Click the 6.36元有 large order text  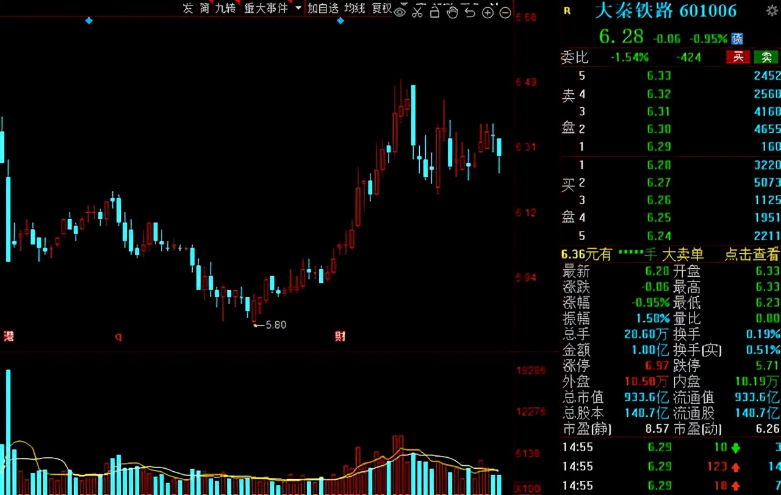[x=587, y=255]
